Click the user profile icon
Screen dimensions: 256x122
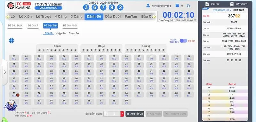click(148, 6)
